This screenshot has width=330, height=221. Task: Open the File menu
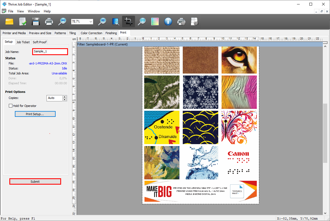click(11, 11)
